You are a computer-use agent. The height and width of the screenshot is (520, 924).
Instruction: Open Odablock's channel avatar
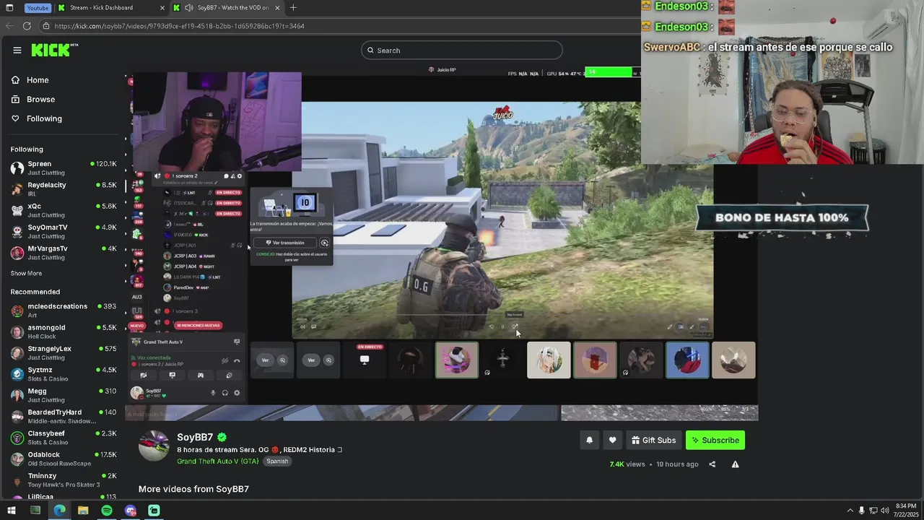(17, 459)
